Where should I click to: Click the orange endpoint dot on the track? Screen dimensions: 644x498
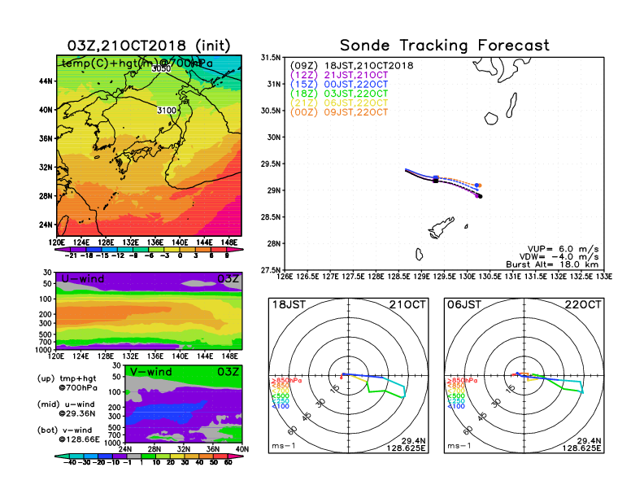479,186
